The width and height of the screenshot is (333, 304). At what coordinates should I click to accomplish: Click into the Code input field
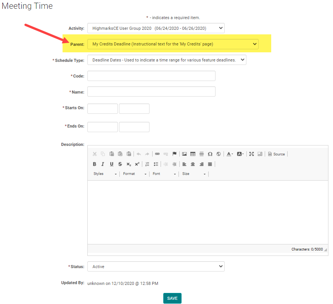click(x=151, y=76)
